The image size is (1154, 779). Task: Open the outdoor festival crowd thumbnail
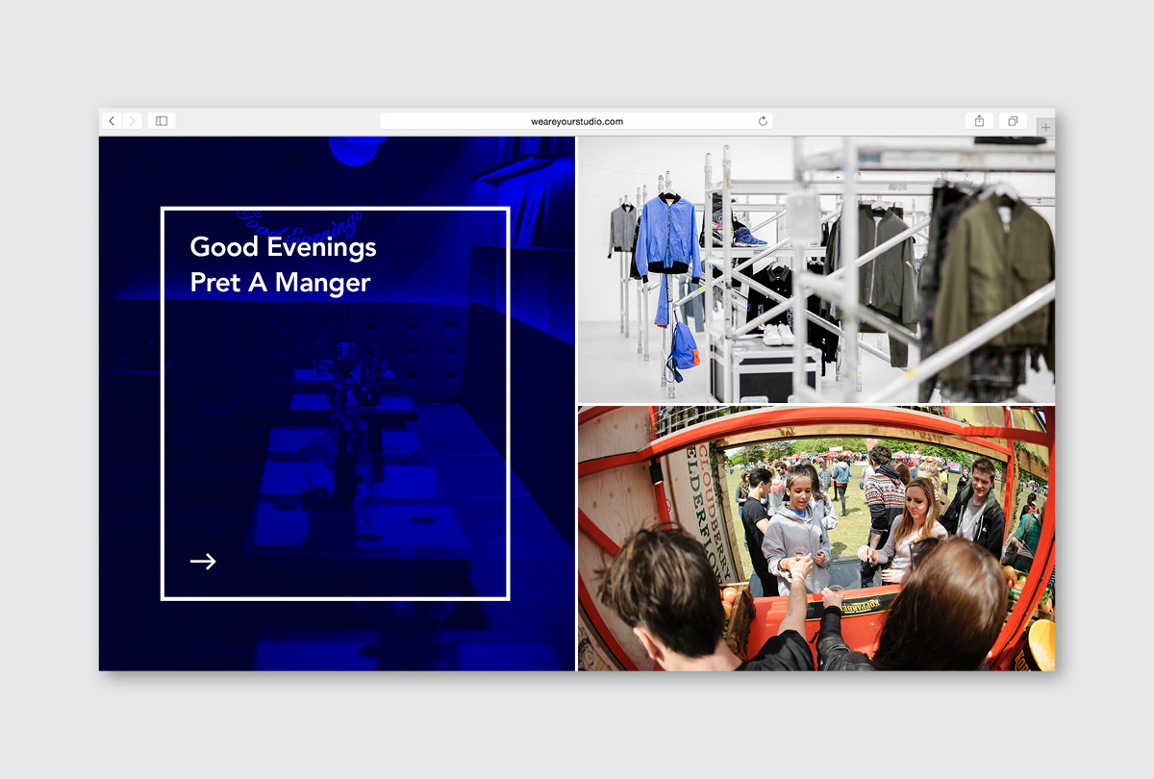pos(816,539)
